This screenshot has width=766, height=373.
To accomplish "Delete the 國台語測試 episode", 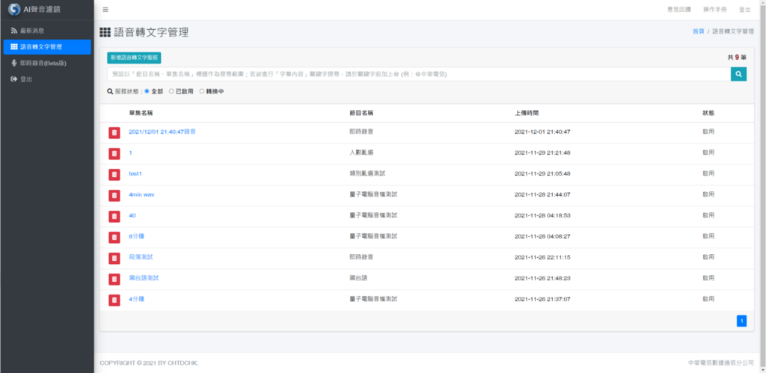I will [x=114, y=279].
